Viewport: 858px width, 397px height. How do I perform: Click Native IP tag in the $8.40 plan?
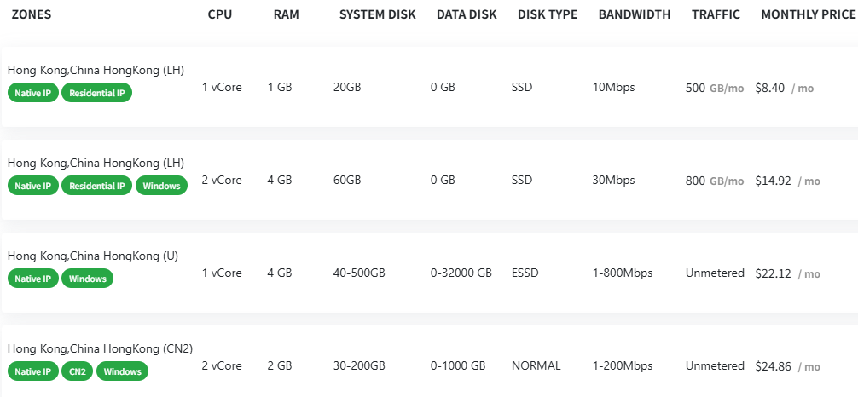pyautogui.click(x=33, y=93)
